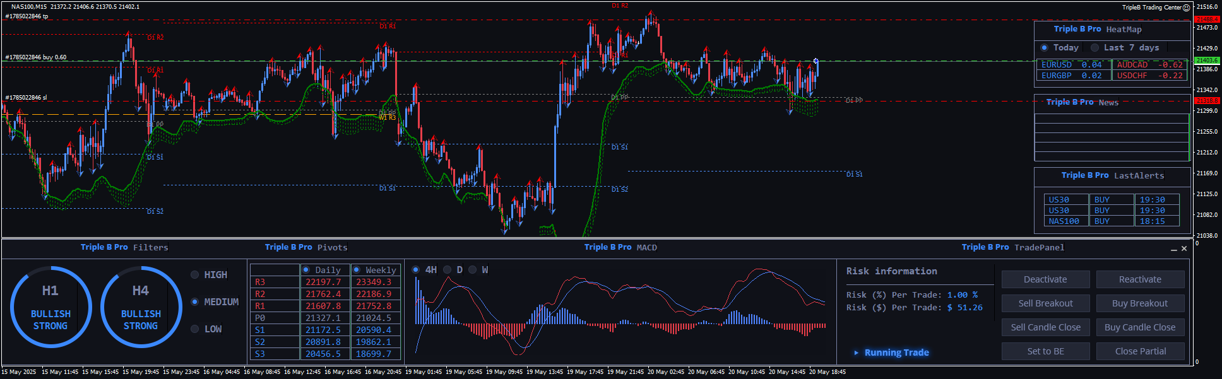Click the red stop-loss price tag 21318.8
1222x379 pixels.
coord(1207,101)
